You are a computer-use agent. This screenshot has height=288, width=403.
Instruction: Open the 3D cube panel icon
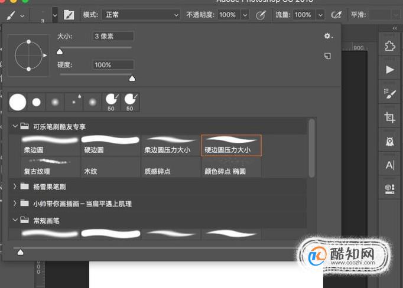390,189
